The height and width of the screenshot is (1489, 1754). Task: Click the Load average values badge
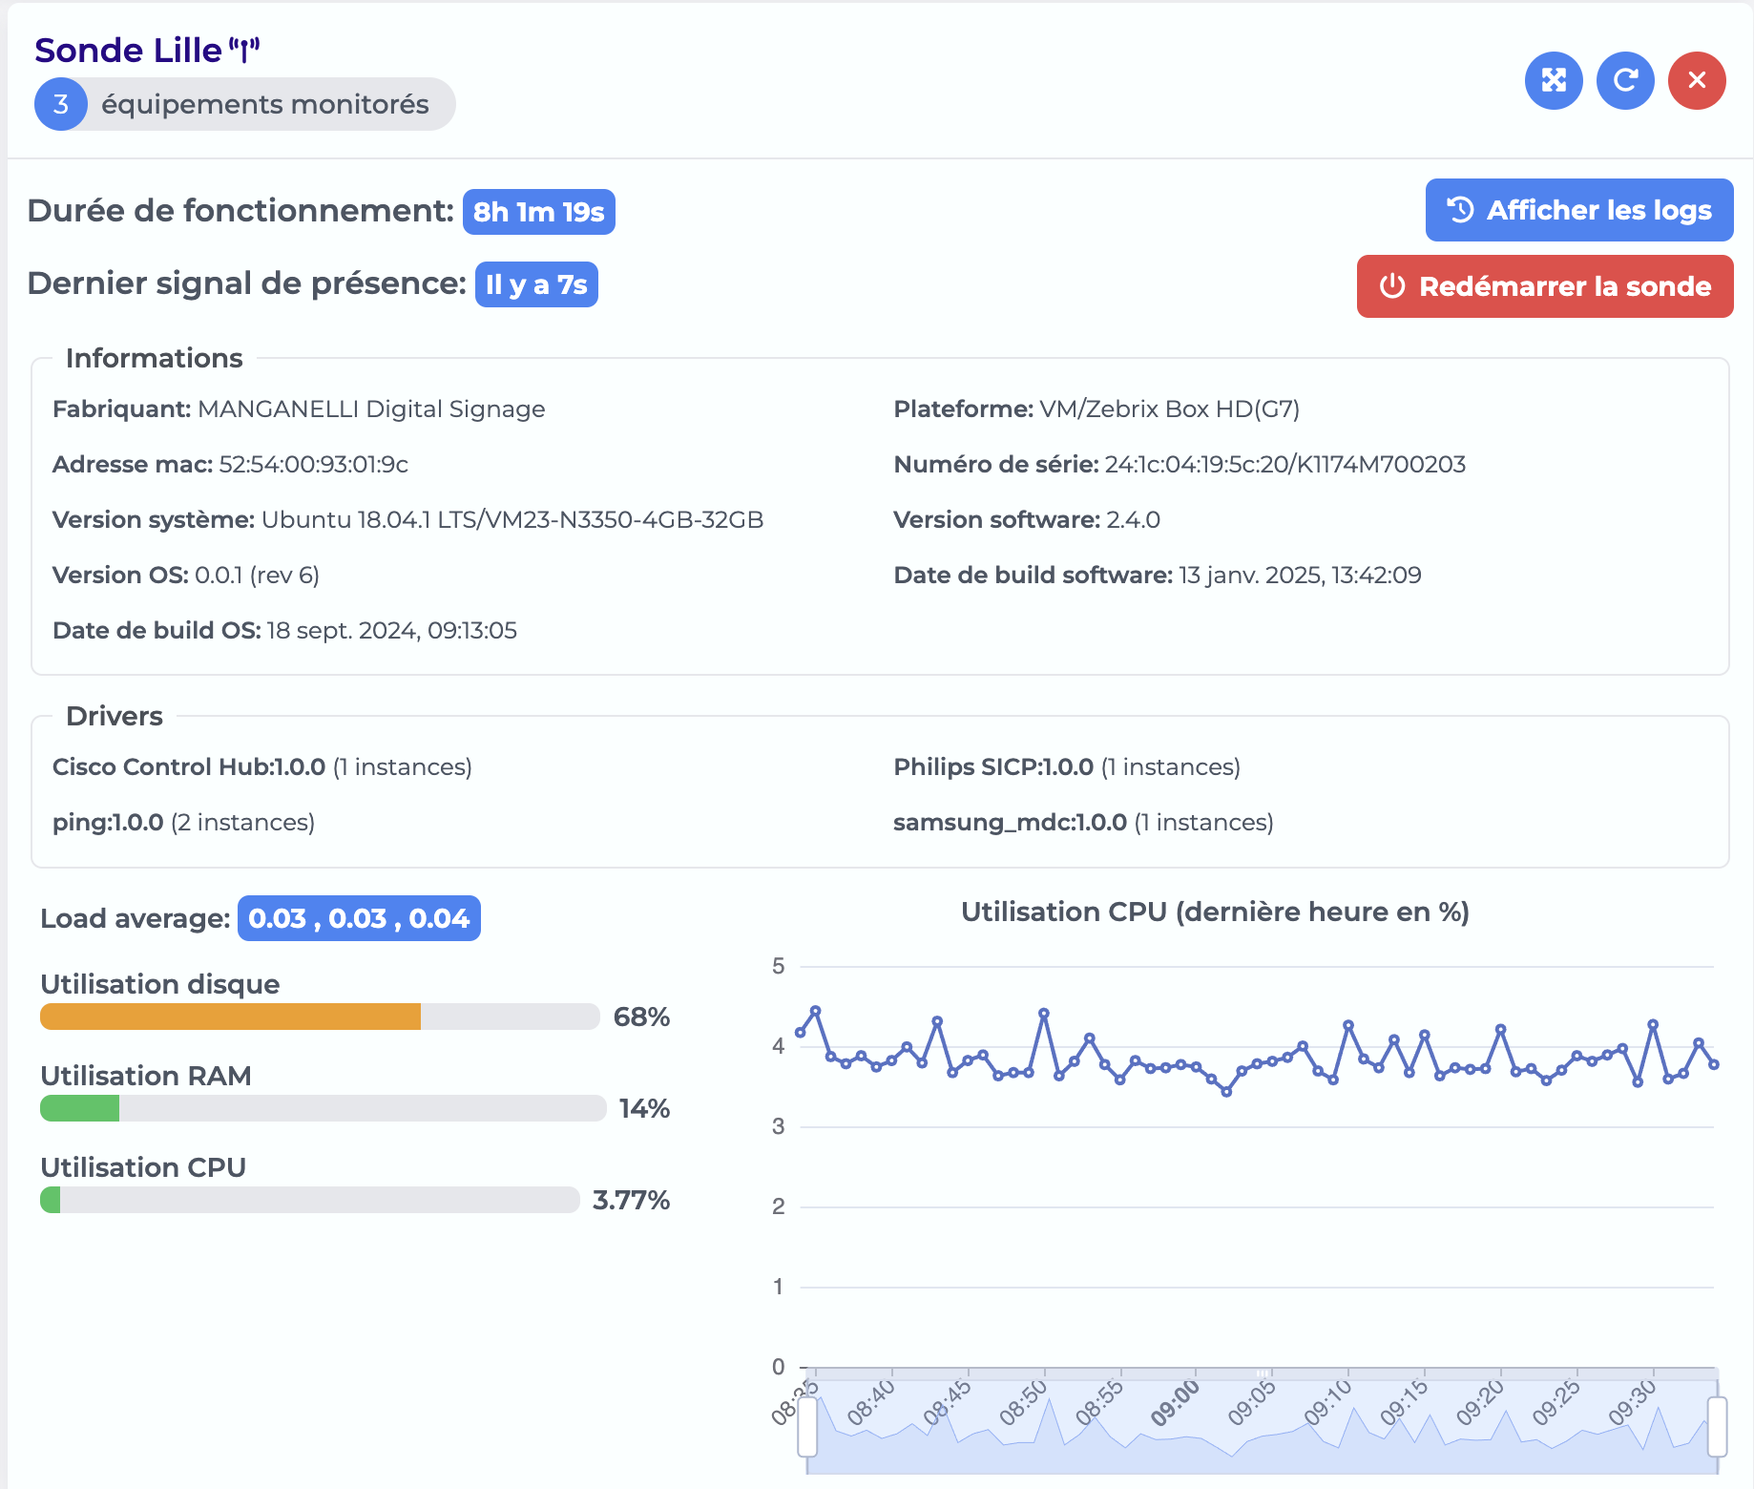[x=359, y=918]
